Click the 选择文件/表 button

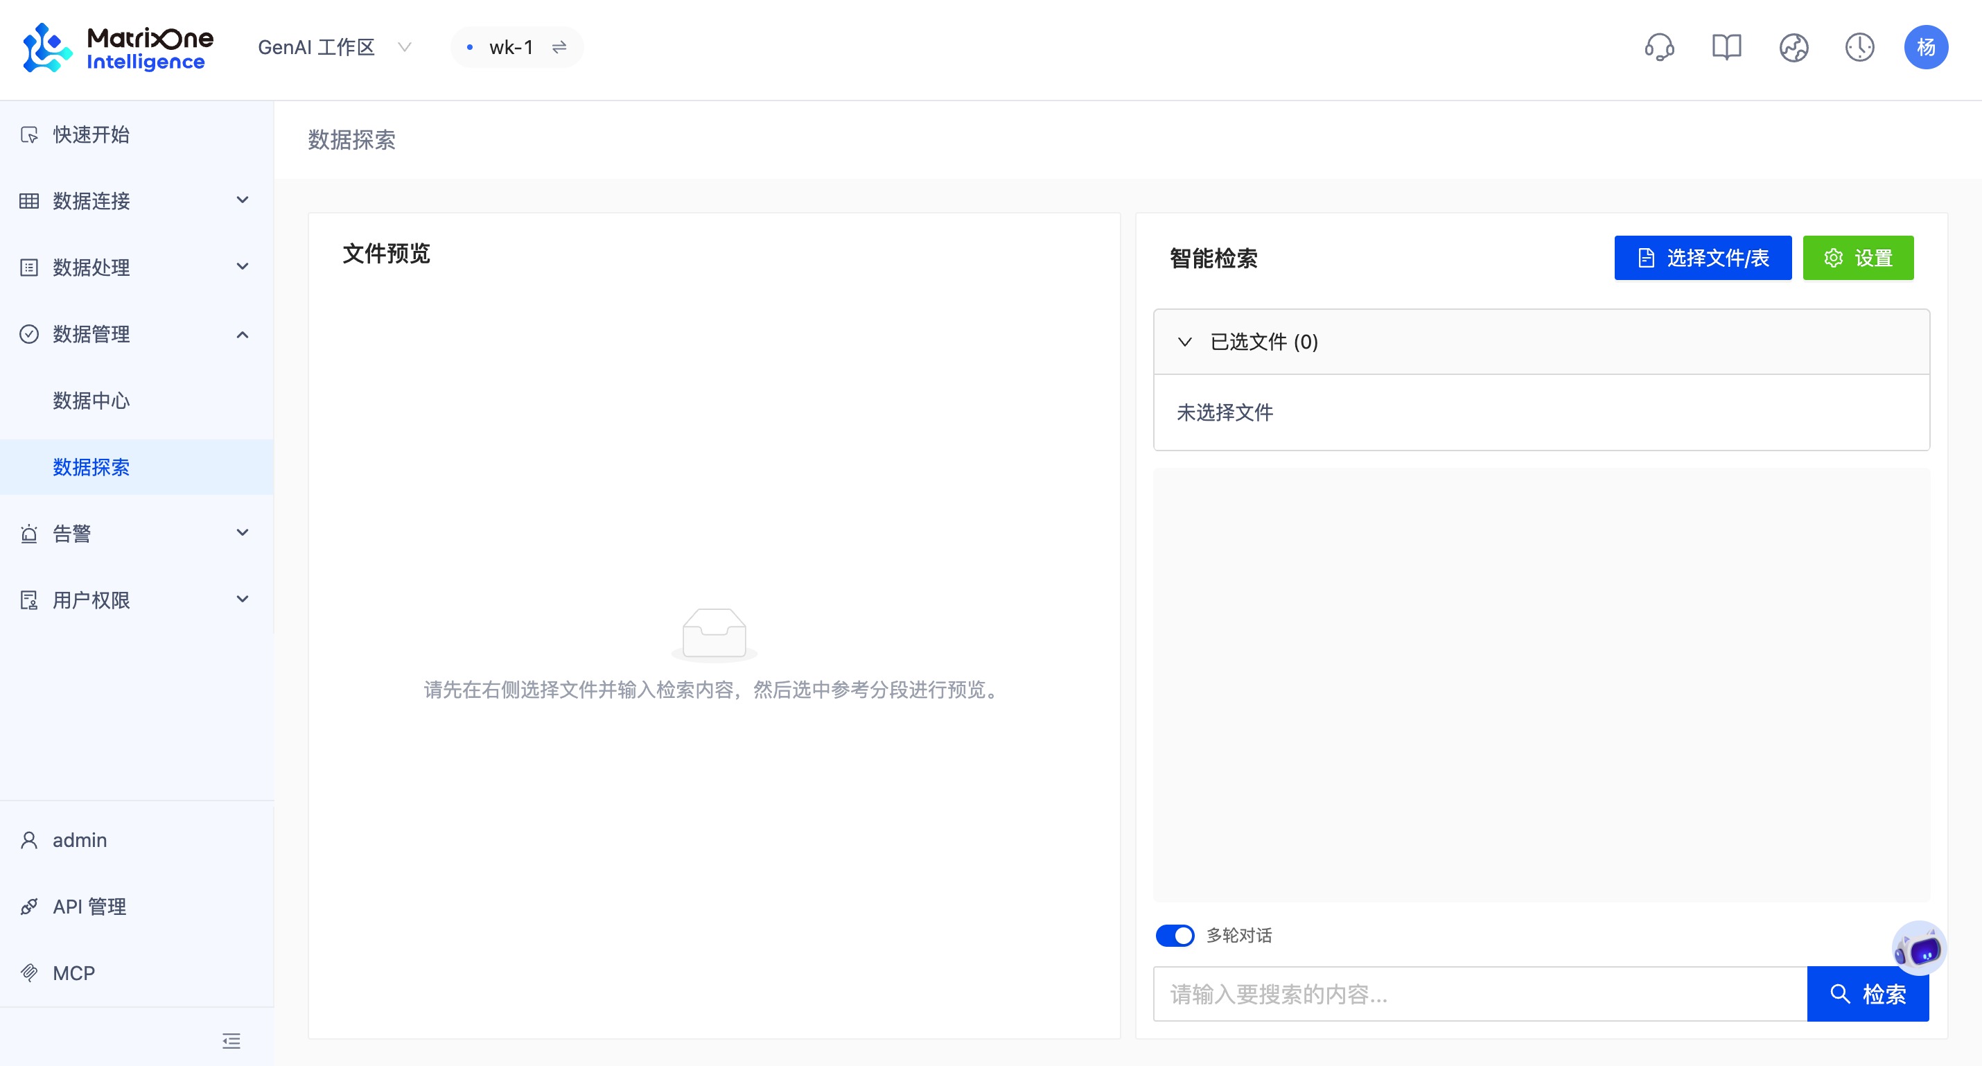[1703, 258]
